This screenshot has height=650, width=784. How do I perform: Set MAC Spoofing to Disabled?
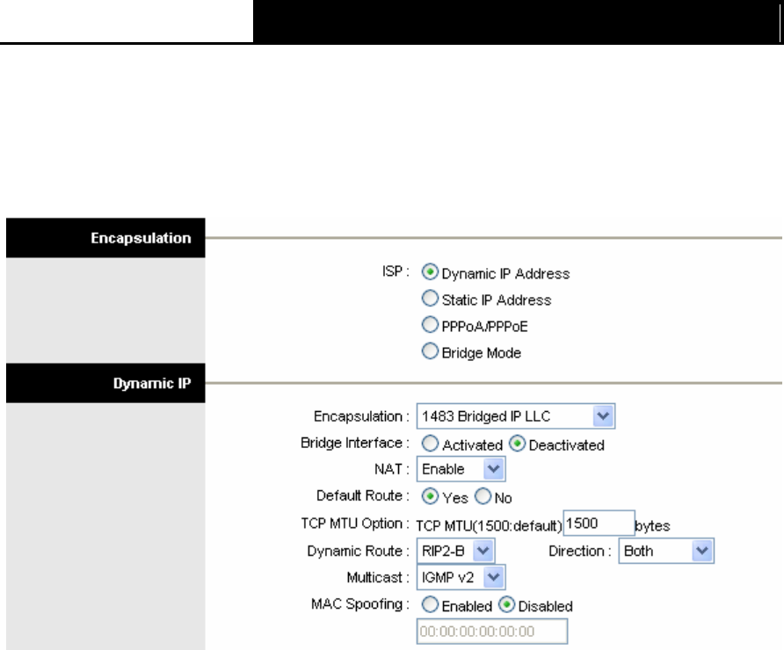(x=506, y=605)
